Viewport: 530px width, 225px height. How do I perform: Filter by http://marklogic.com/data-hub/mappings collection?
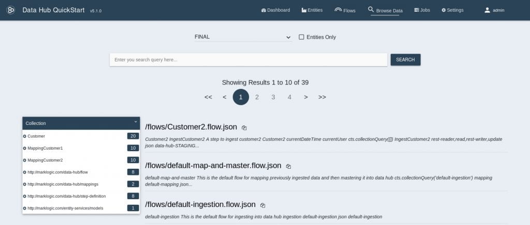point(25,184)
